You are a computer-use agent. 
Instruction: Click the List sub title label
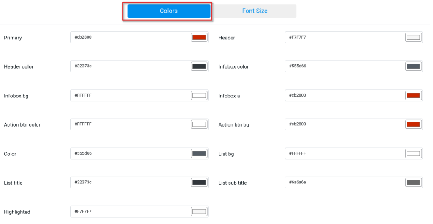(233, 183)
